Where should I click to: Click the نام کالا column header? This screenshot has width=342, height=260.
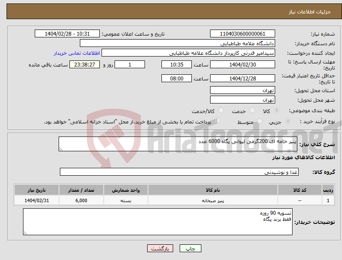[x=213, y=190]
